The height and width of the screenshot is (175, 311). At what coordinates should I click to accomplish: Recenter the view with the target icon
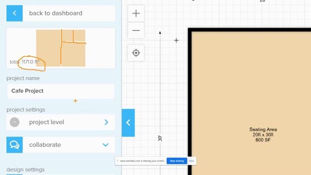click(x=136, y=53)
